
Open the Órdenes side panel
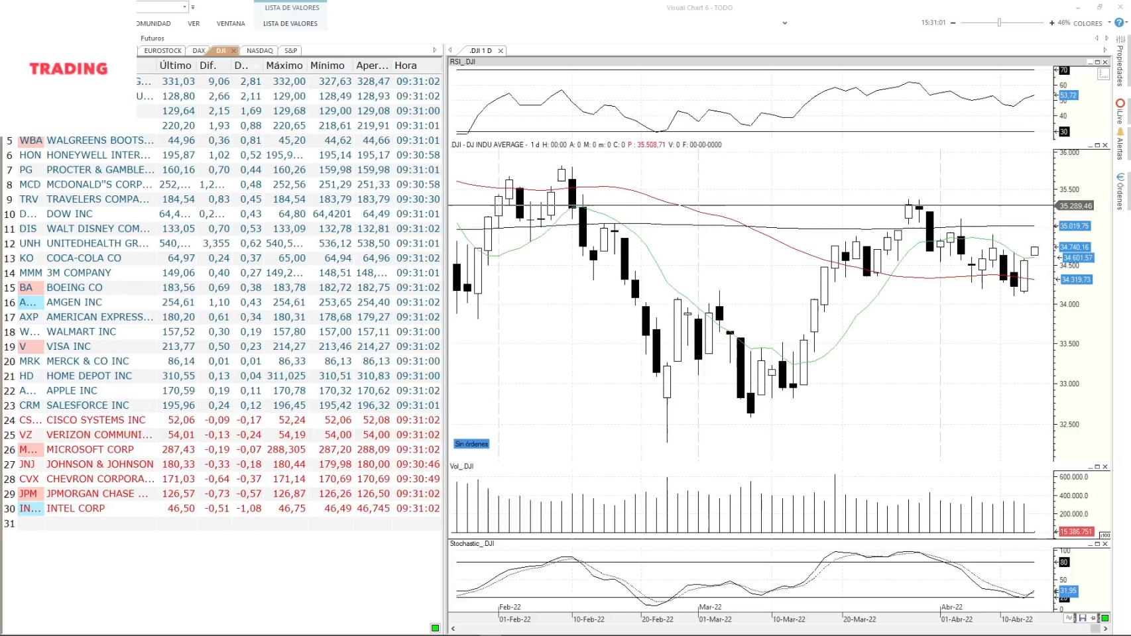[x=1120, y=191]
